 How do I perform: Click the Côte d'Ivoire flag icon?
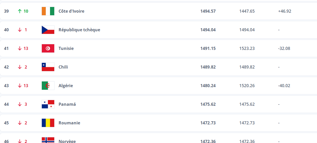coord(48,11)
